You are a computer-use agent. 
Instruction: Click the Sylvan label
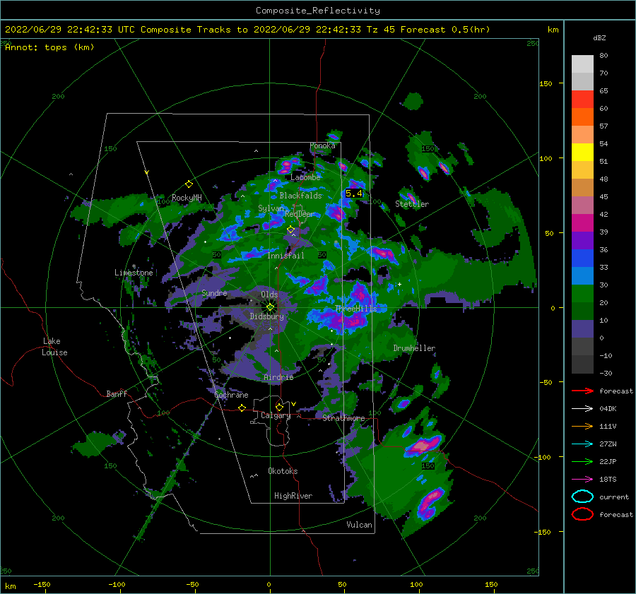coord(271,208)
